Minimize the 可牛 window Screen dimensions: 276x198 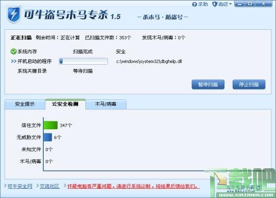(x=240, y=4)
